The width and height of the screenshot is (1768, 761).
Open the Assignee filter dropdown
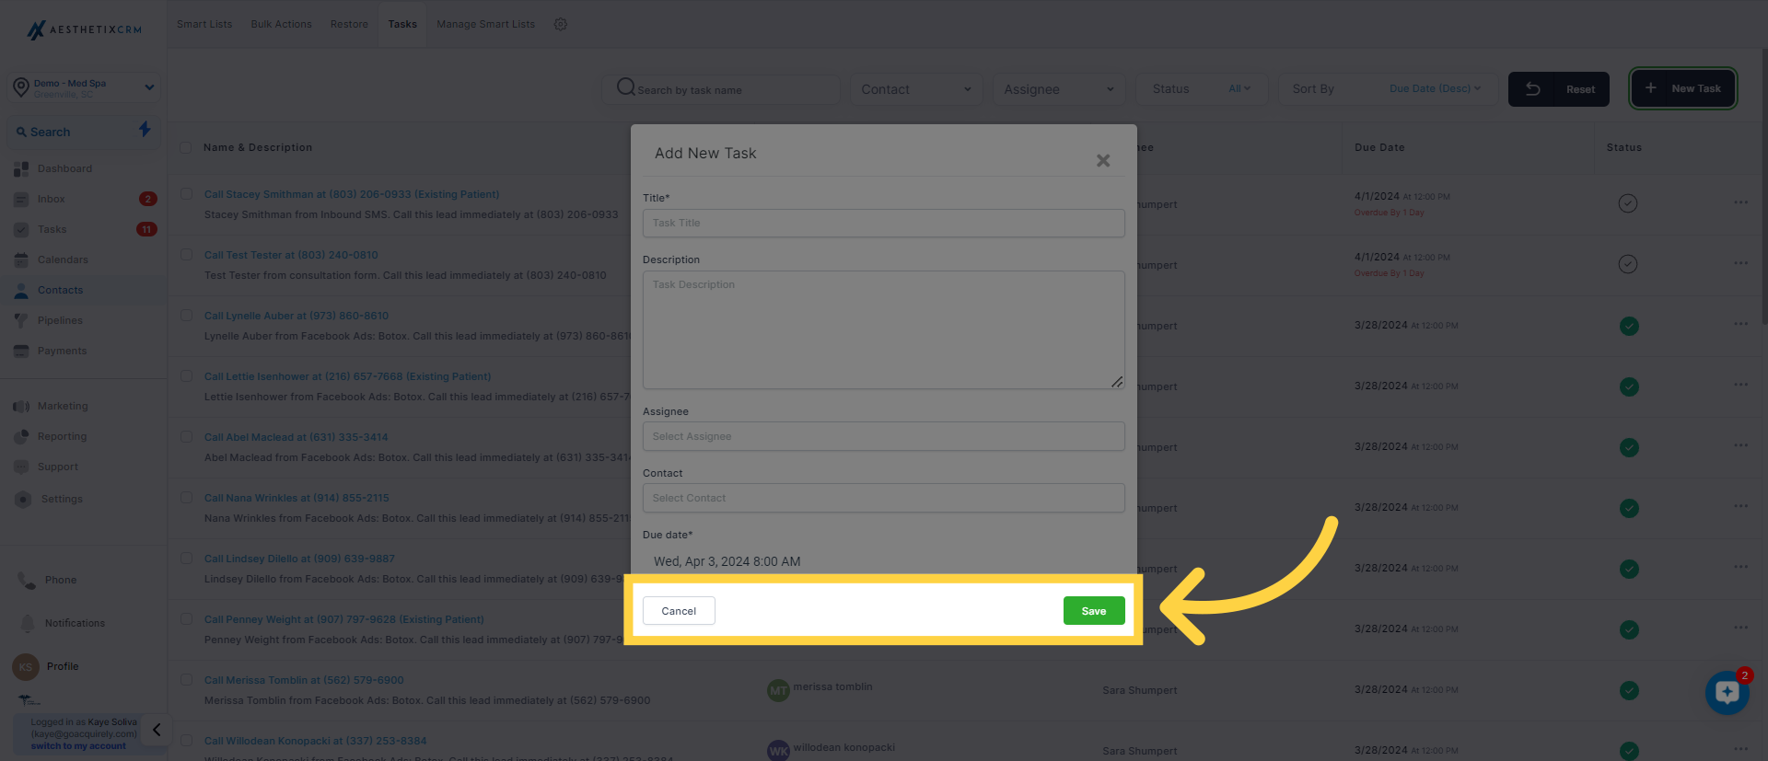pos(1058,89)
